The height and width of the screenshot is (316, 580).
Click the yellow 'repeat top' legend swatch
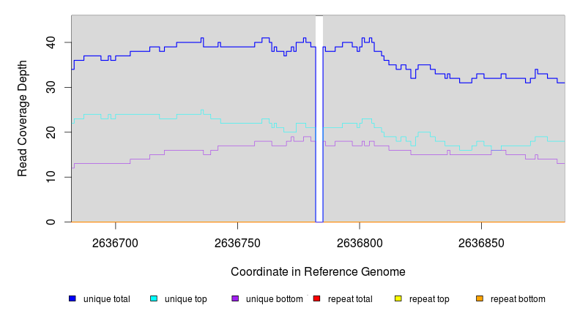coord(398,298)
